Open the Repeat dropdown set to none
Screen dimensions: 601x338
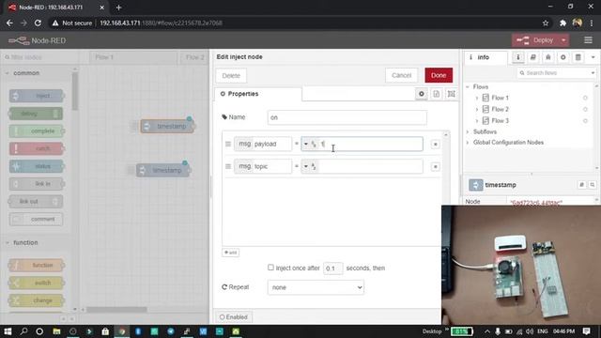316,287
